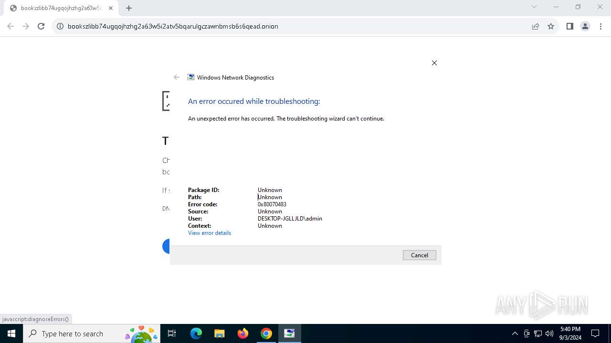Close the bookszlibb tab
The image size is (611, 343).
111,8
